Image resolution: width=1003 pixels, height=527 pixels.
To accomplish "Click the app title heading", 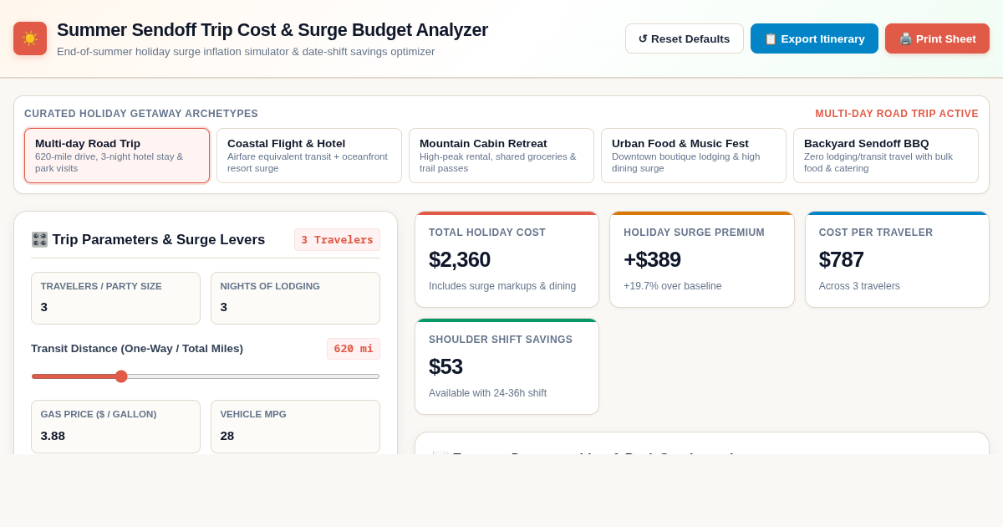I will pos(272,30).
